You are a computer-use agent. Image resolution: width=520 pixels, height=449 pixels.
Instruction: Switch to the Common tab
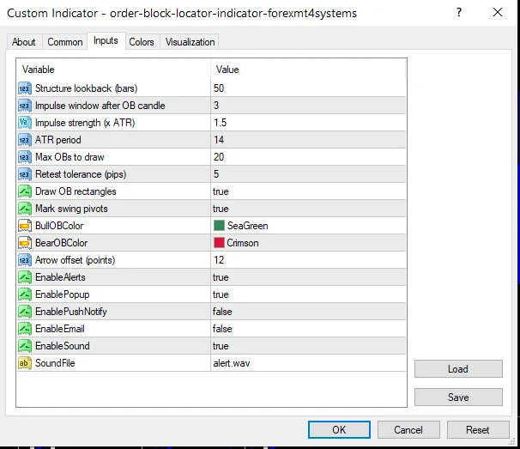(x=65, y=42)
